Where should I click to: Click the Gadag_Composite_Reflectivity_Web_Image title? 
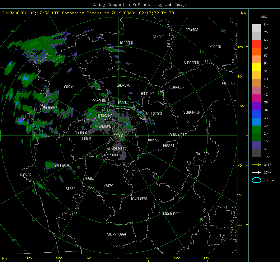point(140,5)
